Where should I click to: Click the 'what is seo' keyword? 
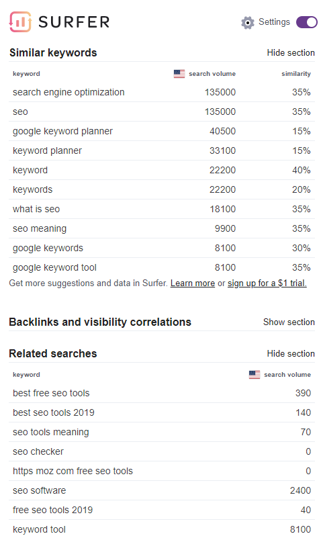pos(36,209)
